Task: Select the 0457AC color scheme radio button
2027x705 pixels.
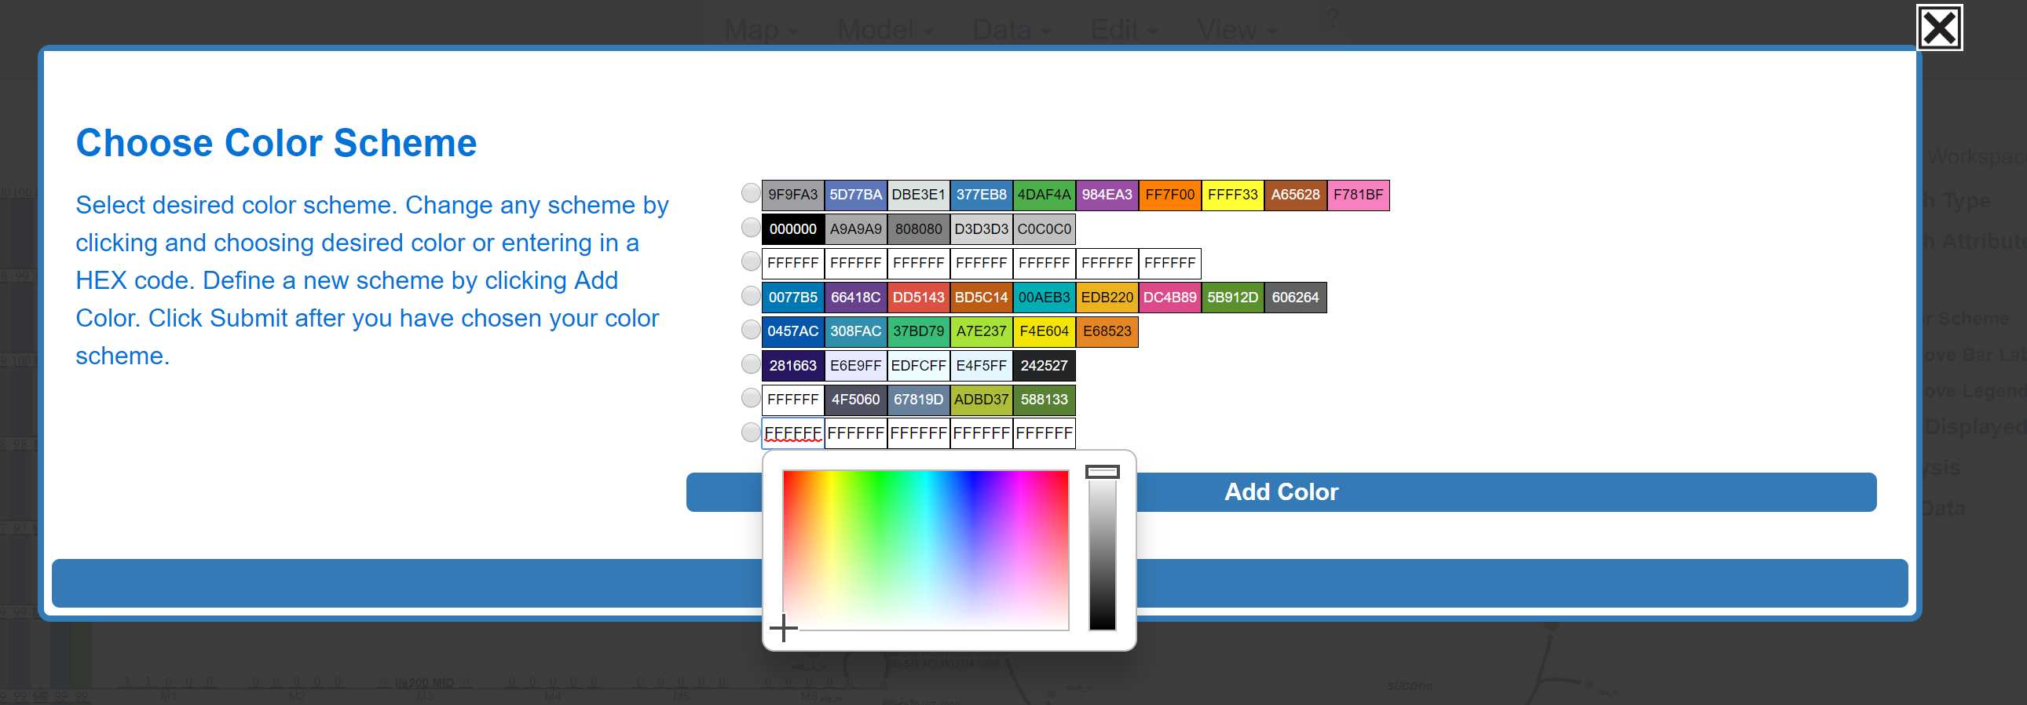Action: click(751, 331)
